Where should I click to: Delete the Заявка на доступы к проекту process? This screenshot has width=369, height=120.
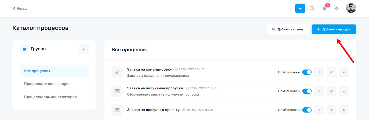(344, 110)
